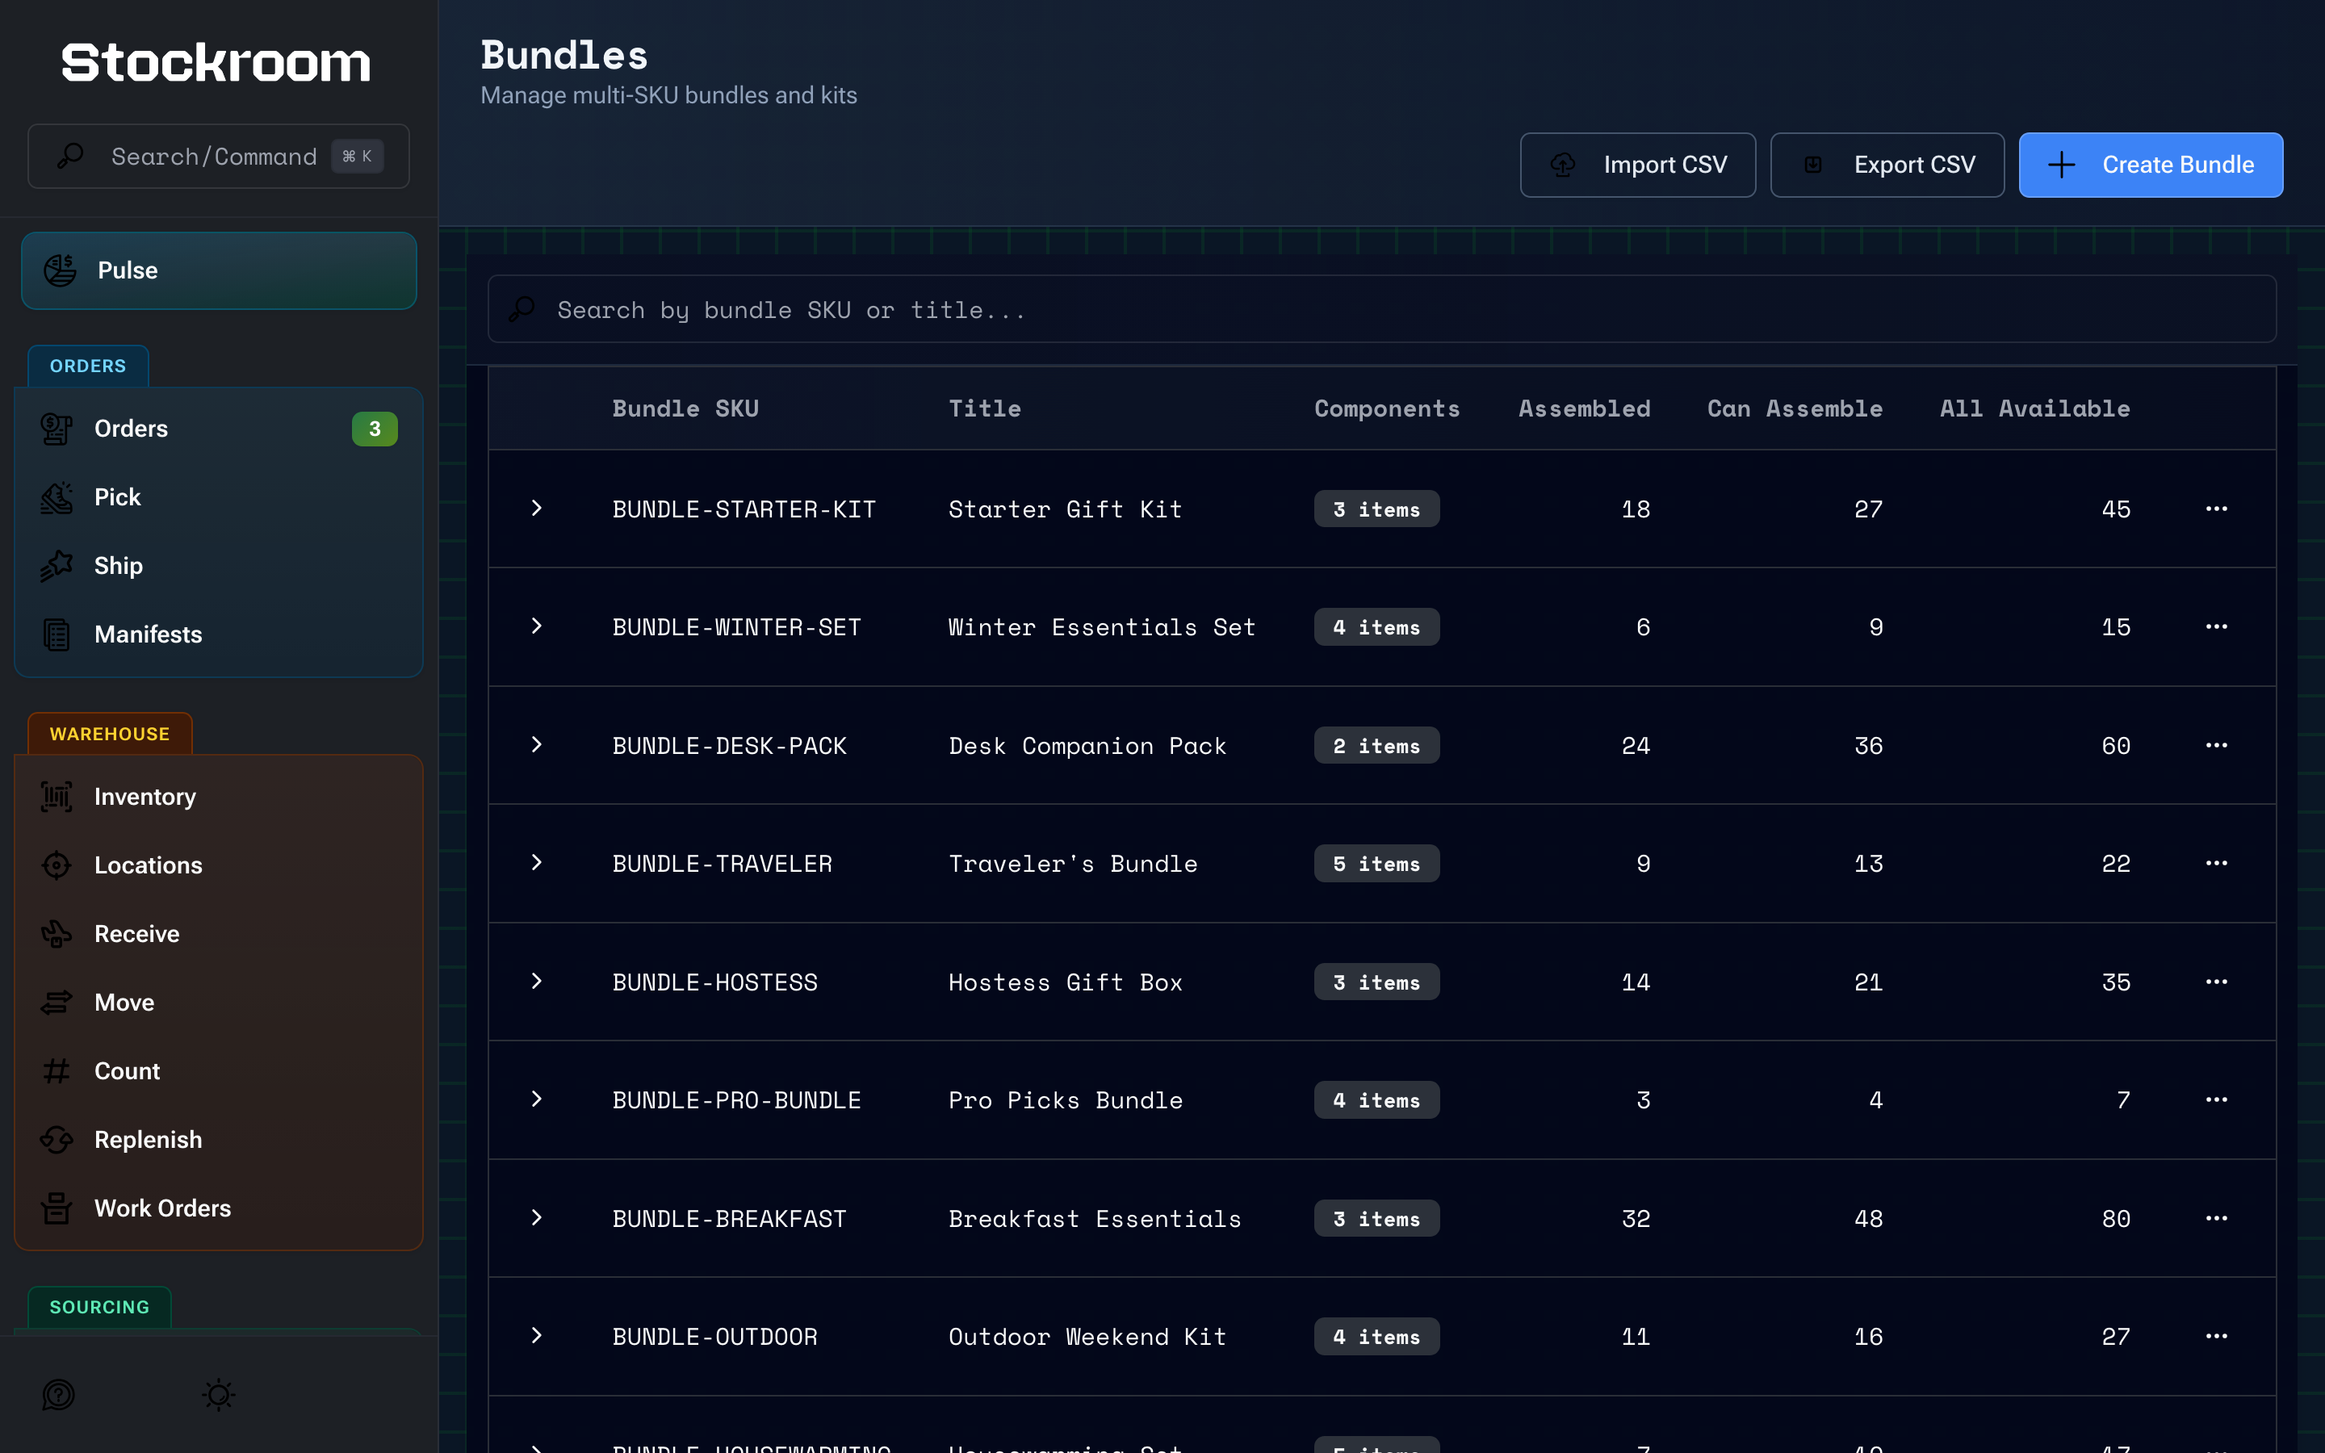Open actions menu for BUNDLE-STARTER-KIT
2325x1453 pixels.
pyautogui.click(x=2217, y=509)
